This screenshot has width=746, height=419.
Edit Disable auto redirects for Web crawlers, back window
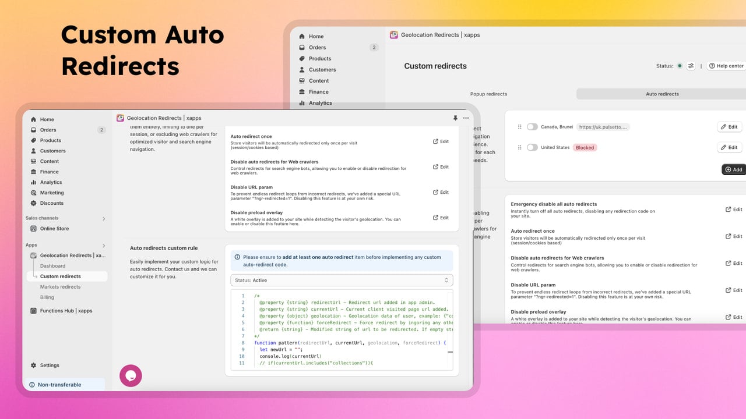(734, 263)
